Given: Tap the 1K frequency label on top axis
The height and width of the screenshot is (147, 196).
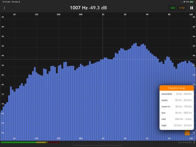Looking at the screenshot, I should coord(103,14).
